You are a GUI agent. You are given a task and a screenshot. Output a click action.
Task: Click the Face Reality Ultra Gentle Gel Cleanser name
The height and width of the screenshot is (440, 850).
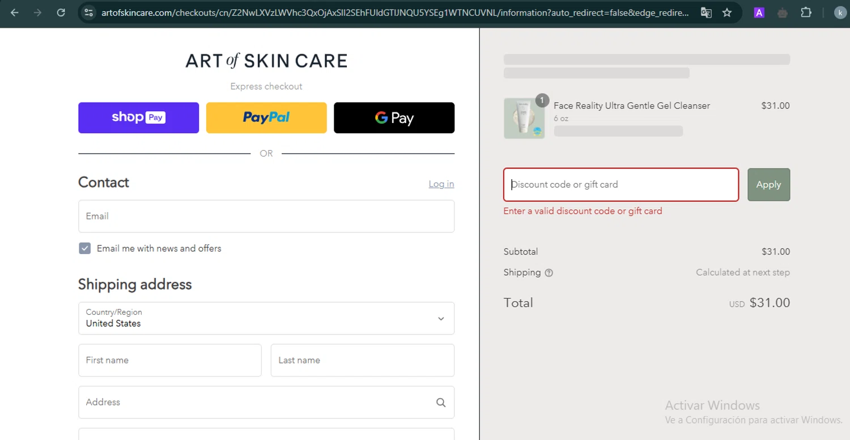pyautogui.click(x=632, y=105)
